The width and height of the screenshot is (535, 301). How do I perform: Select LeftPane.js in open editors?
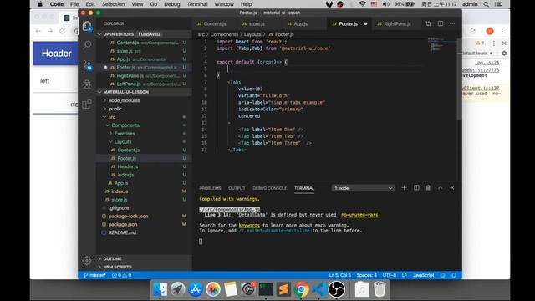click(x=129, y=84)
